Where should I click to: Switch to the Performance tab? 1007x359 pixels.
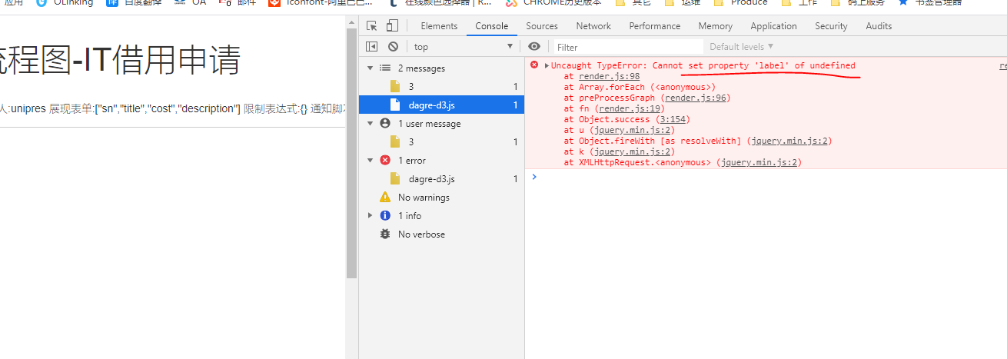(x=655, y=26)
